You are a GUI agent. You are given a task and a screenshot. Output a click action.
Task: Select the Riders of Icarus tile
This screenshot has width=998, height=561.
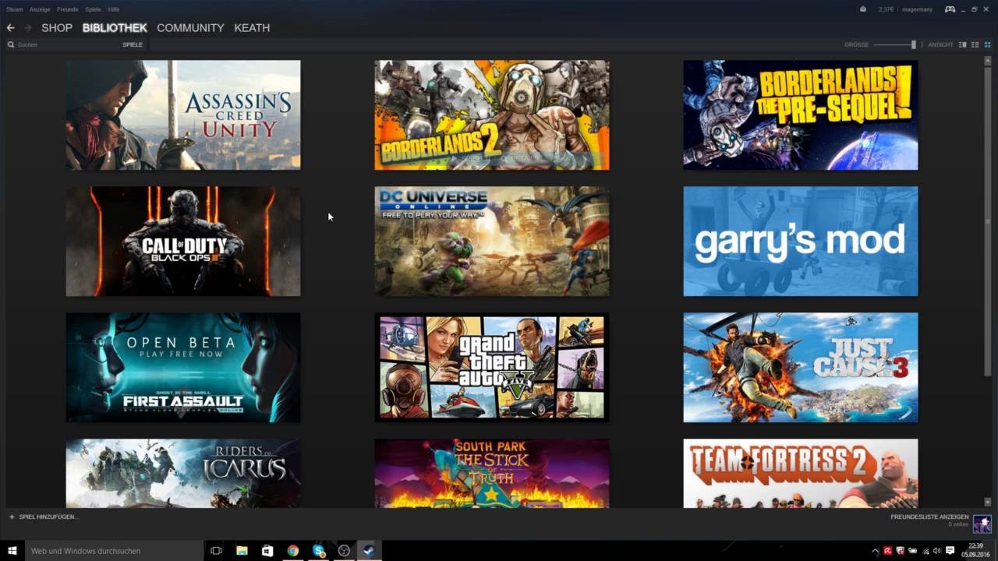183,474
